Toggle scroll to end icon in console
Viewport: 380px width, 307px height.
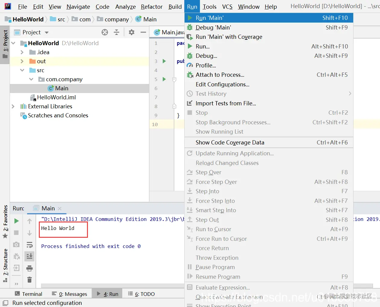30,256
